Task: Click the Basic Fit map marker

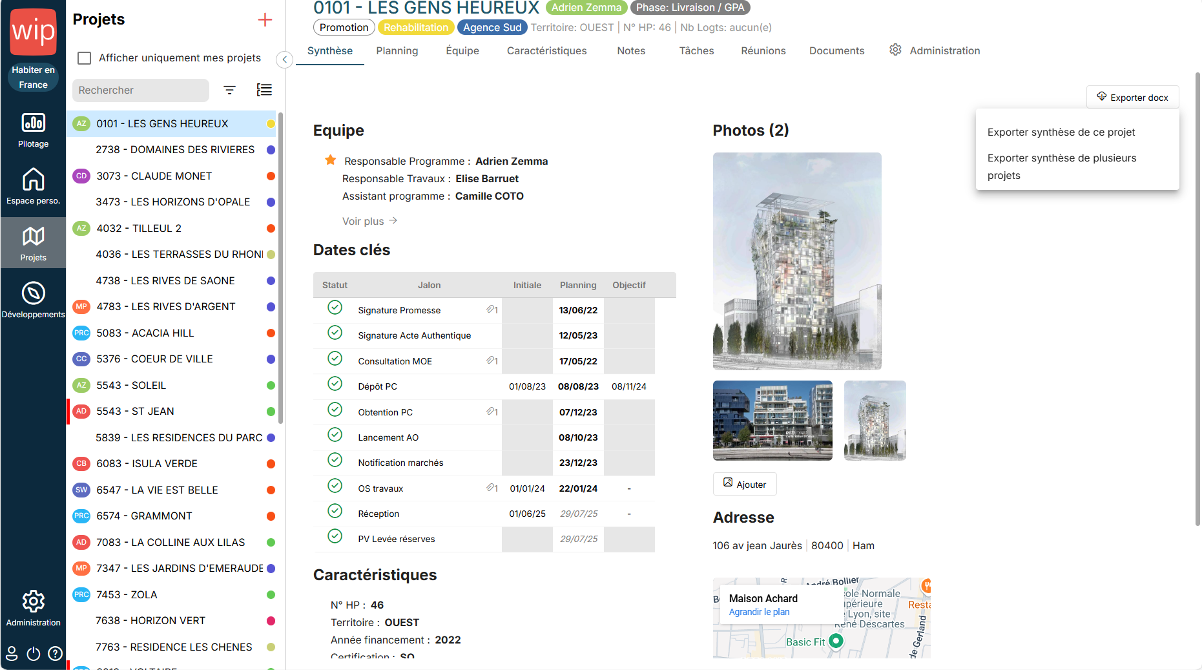Action: [836, 641]
